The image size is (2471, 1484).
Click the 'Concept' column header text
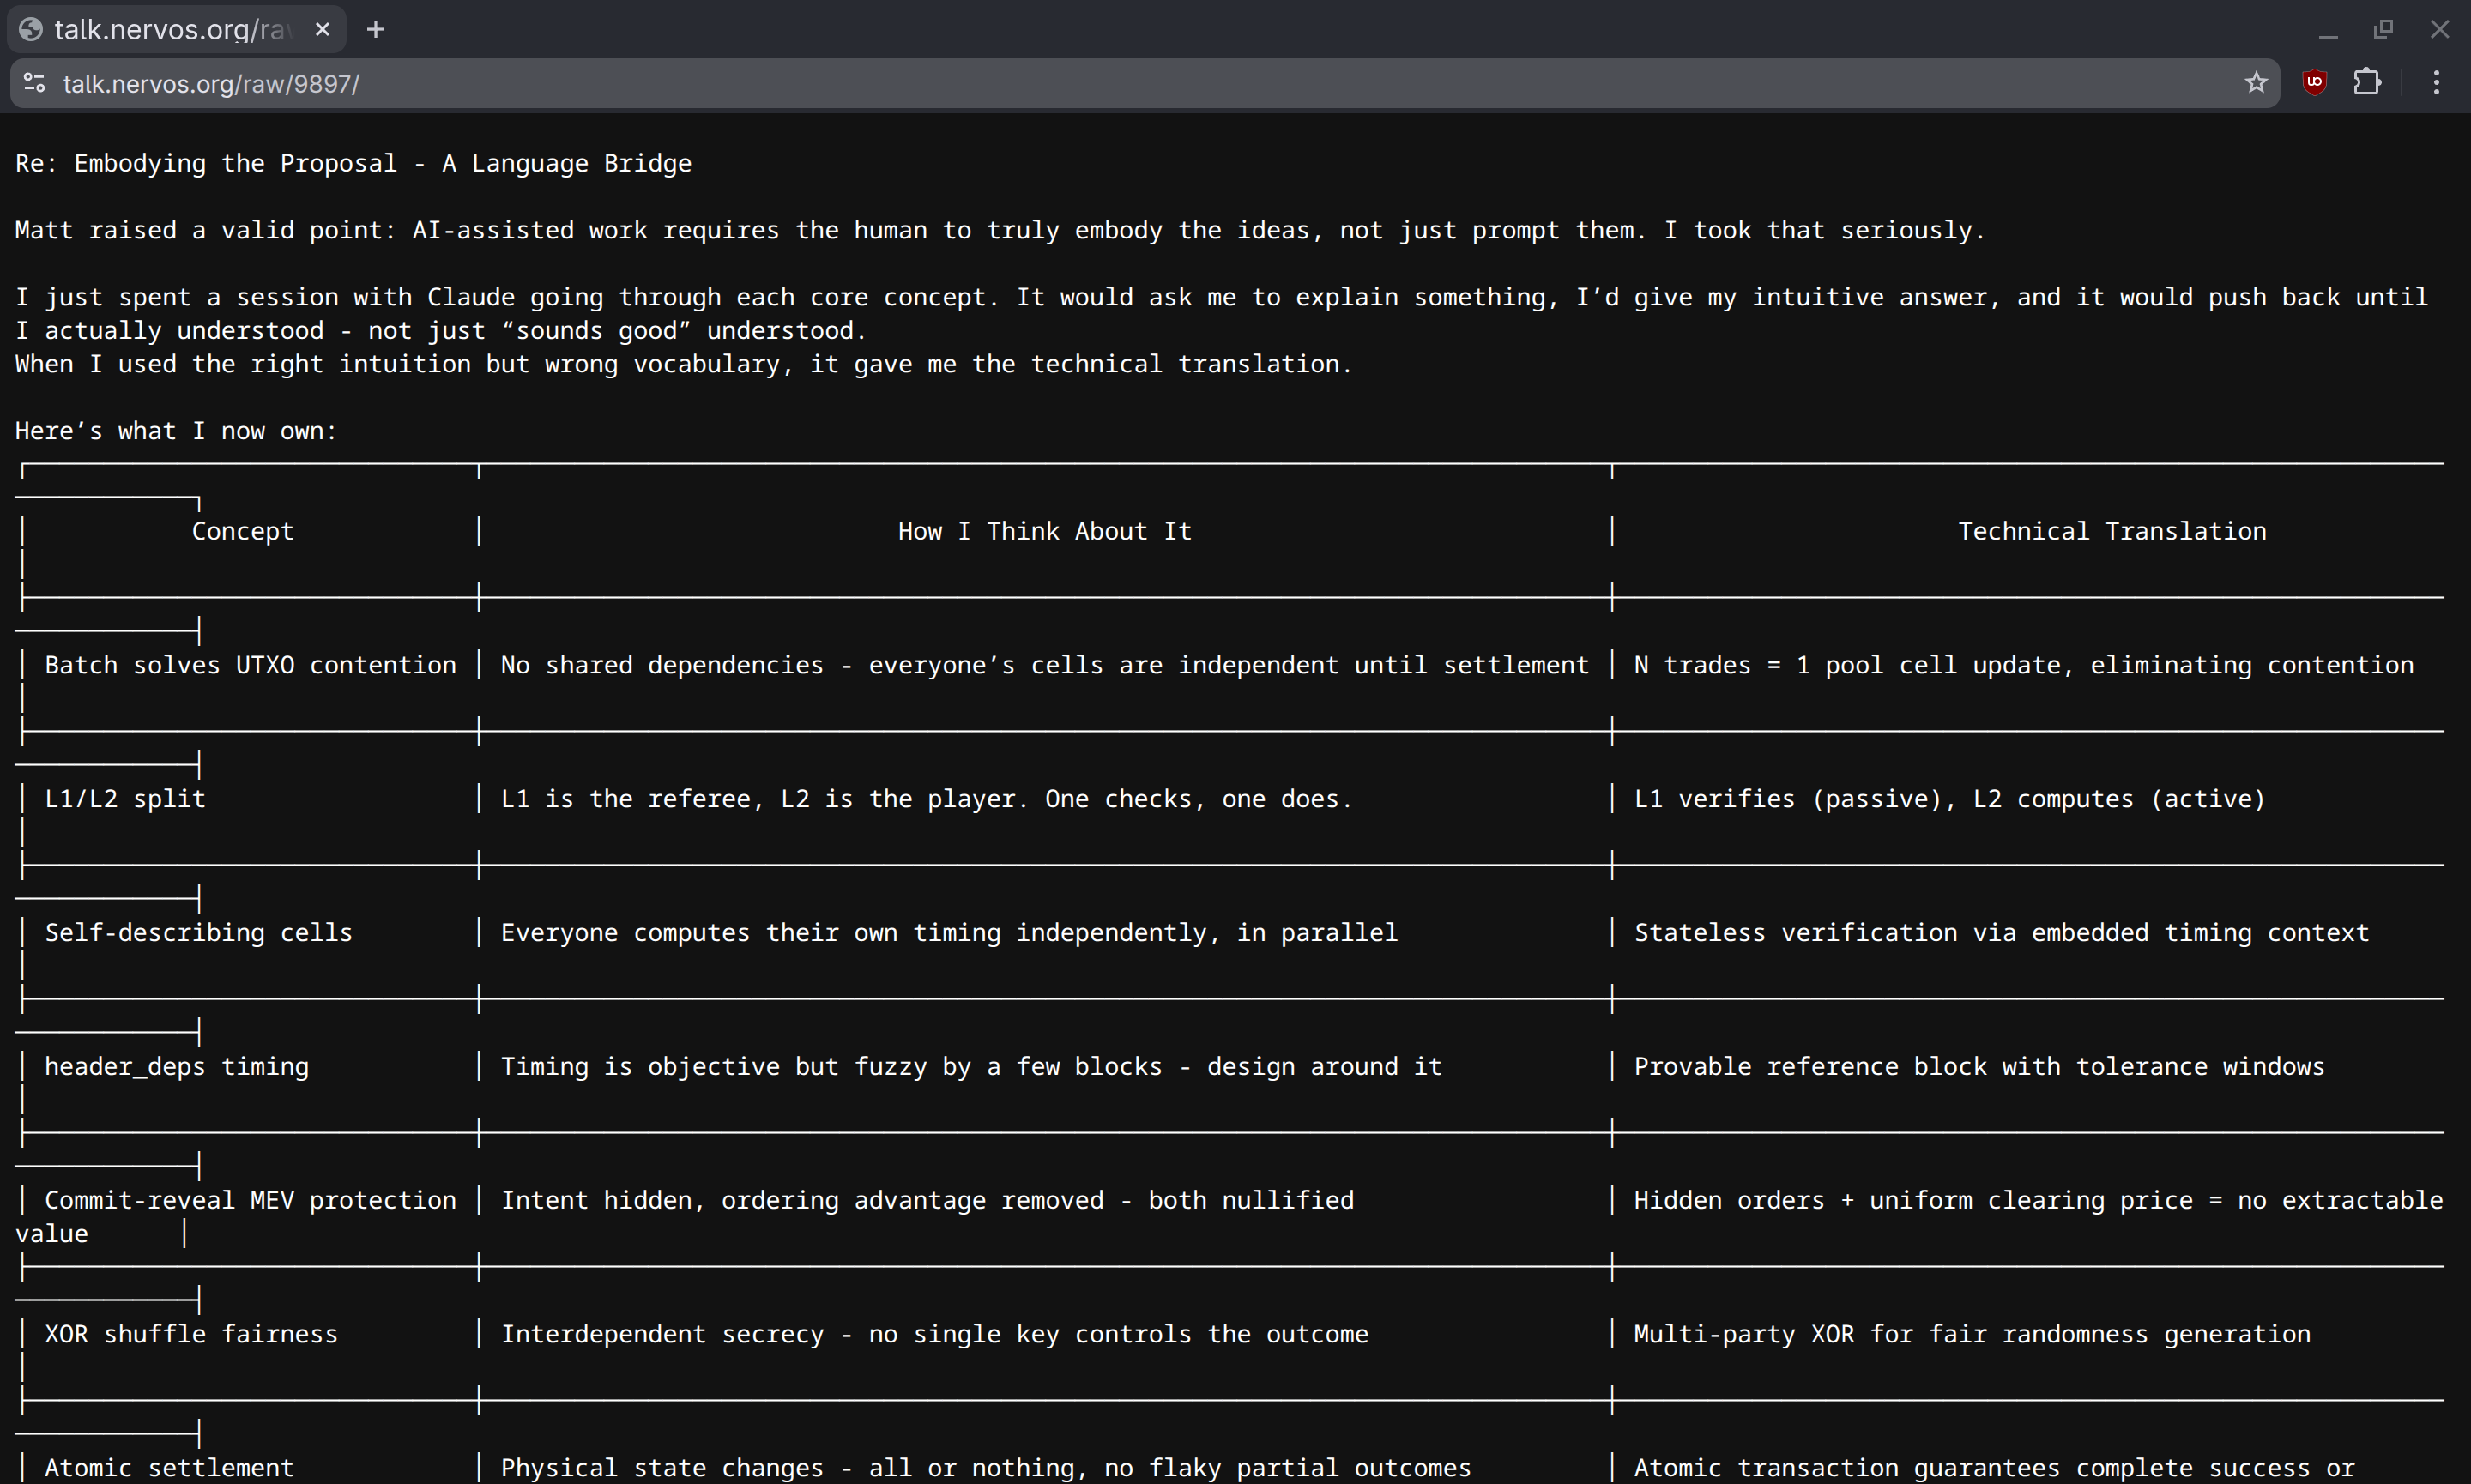point(243,531)
